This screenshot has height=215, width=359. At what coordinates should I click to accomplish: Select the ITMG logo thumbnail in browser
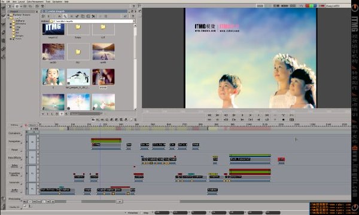53,29
